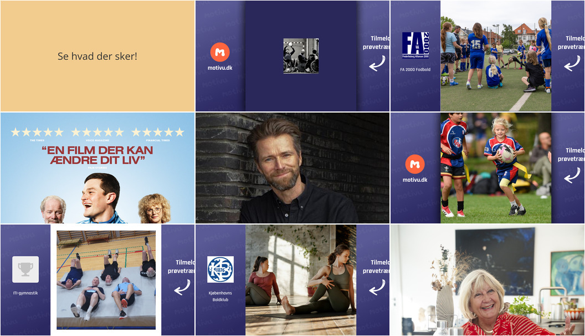
Task: Click the orange motivu.dk logo in top tile
Action: pos(220,52)
